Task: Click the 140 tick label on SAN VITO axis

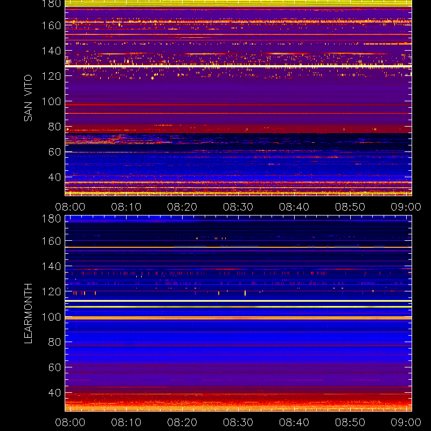Action: [51, 51]
